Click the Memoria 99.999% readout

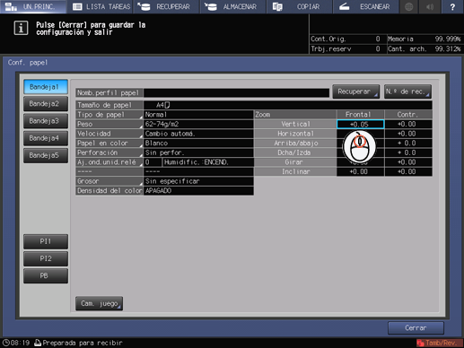tap(425, 39)
